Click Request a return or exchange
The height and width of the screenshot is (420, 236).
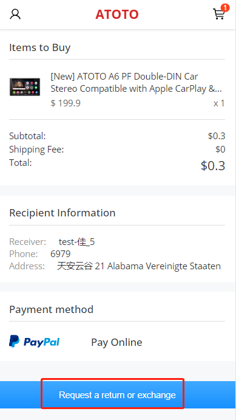pos(117,395)
